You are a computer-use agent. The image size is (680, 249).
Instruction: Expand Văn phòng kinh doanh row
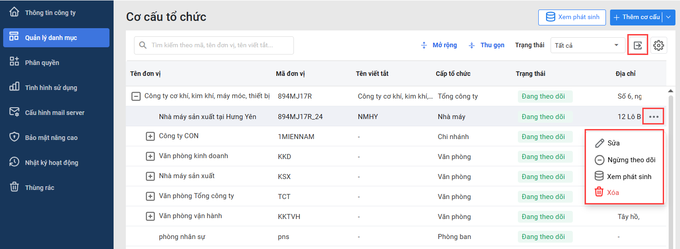pos(150,156)
